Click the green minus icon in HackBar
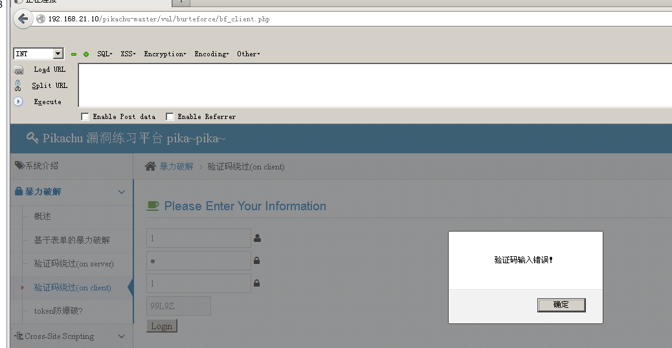 point(74,54)
